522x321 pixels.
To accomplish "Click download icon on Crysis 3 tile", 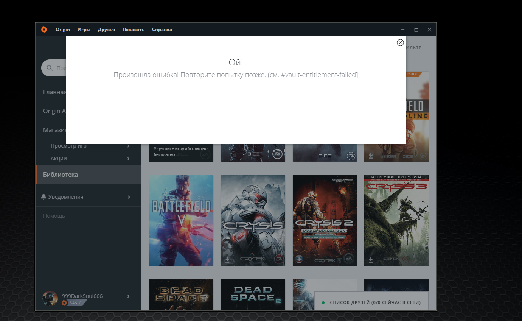I will [371, 259].
